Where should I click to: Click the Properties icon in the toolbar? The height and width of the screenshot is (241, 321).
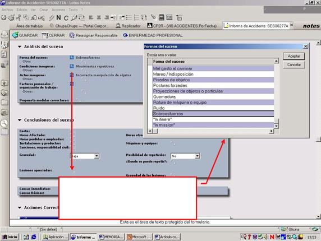(4, 17)
